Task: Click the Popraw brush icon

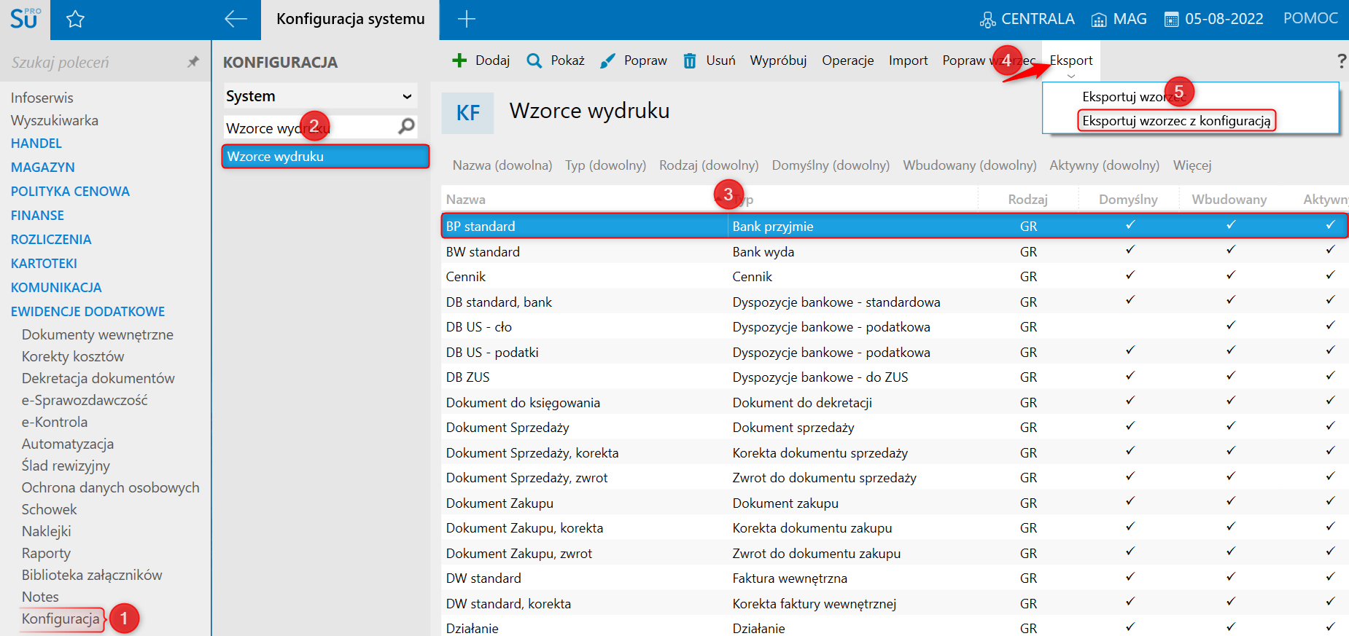Action: tap(607, 60)
